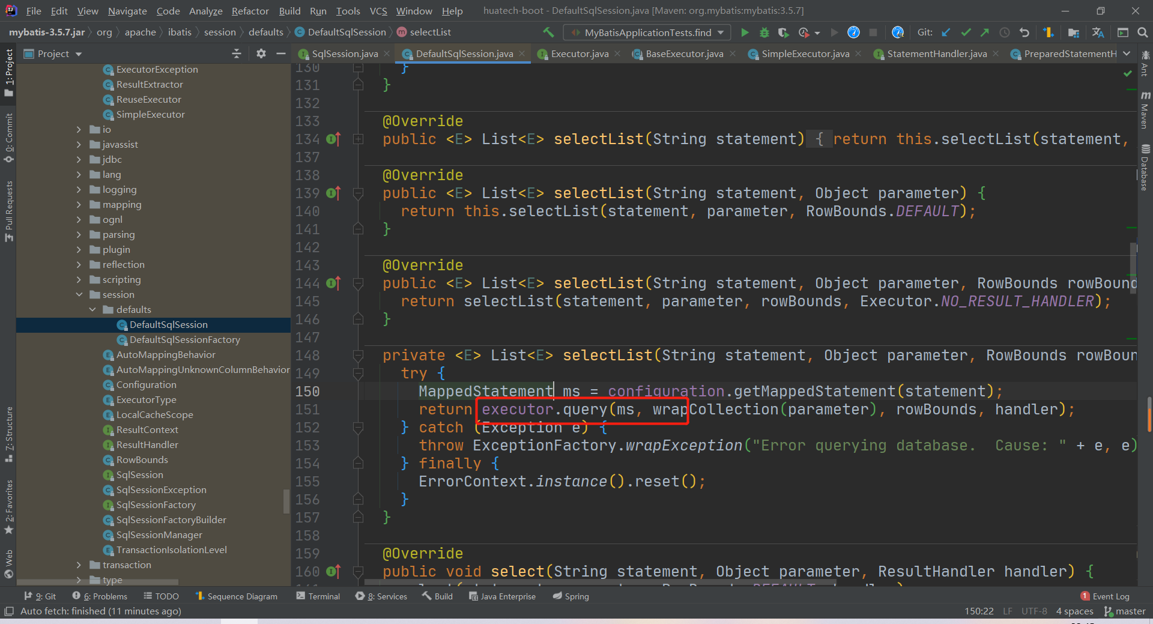Open the Maven side tool window

[x=1145, y=110]
